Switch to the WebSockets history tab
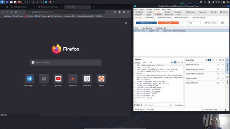Image resolution: width=230 pixels, height=129 pixels. click(x=165, y=18)
